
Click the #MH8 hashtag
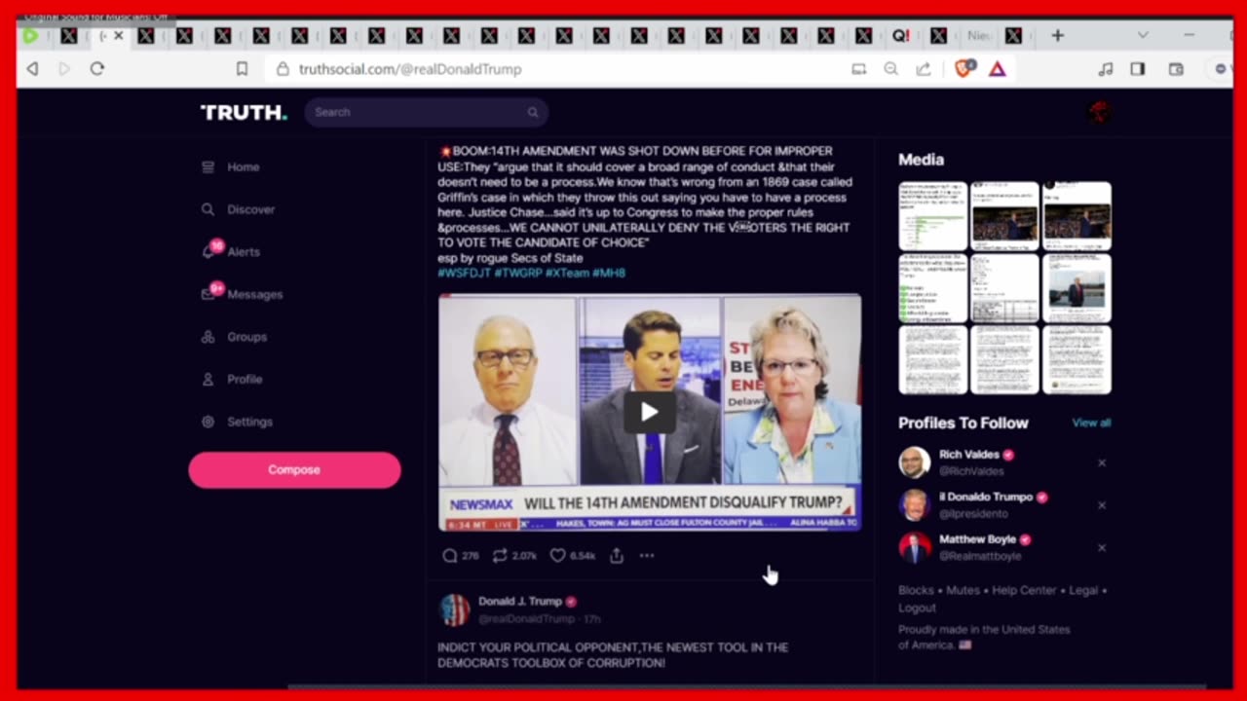[x=609, y=274]
